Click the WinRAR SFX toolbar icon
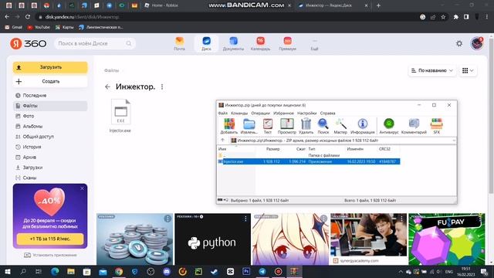Screen dimensions: 494x278 click(437, 126)
